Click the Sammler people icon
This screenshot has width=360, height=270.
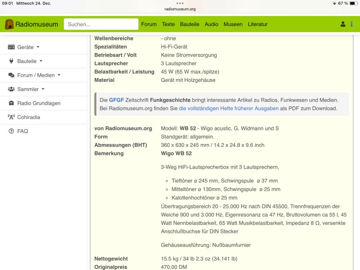click(x=11, y=89)
